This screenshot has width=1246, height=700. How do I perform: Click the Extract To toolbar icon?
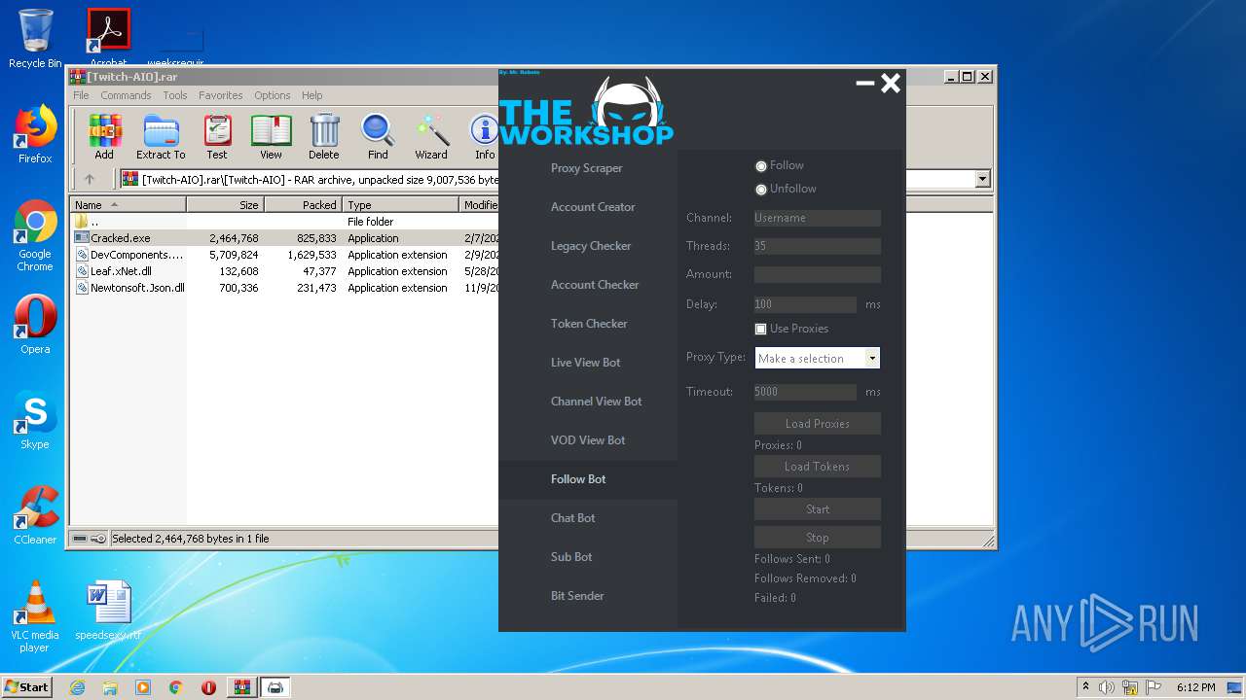(161, 137)
